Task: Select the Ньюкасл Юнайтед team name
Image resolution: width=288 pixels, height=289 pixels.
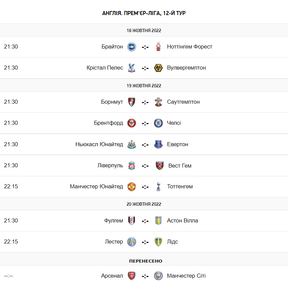Action: [x=99, y=144]
